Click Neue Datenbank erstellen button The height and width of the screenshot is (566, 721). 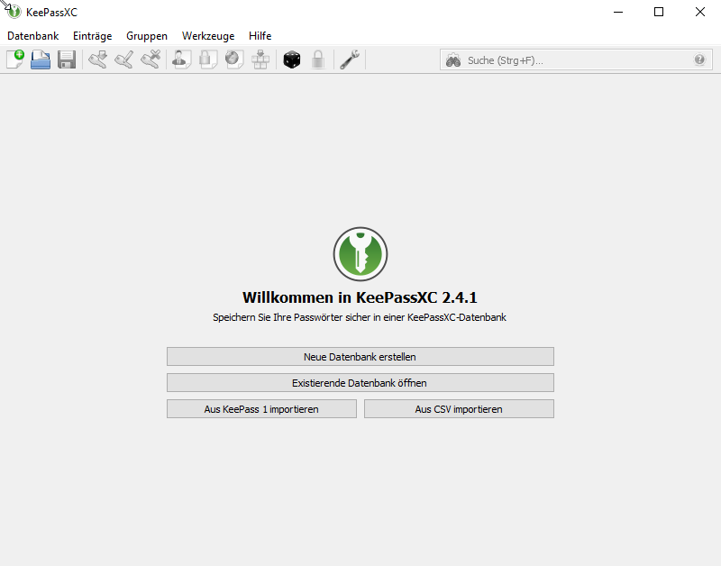click(360, 357)
